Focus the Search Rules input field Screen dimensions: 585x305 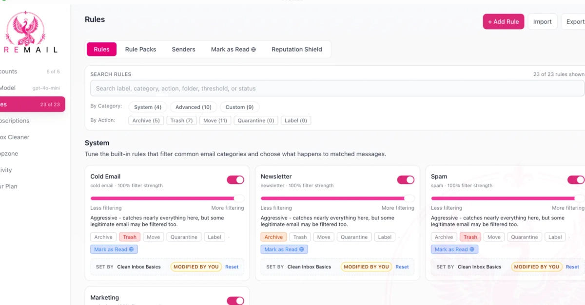click(337, 89)
